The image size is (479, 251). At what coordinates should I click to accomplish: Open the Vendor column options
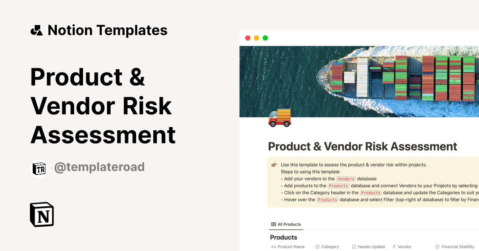click(404, 247)
